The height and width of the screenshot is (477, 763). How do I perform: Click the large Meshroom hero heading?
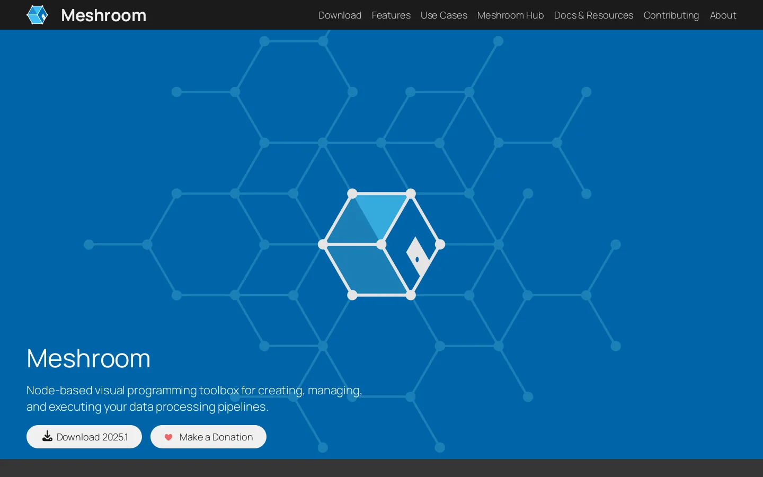point(88,358)
